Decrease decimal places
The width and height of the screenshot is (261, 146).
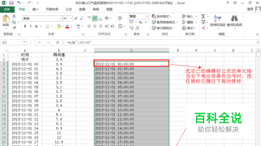137,28
